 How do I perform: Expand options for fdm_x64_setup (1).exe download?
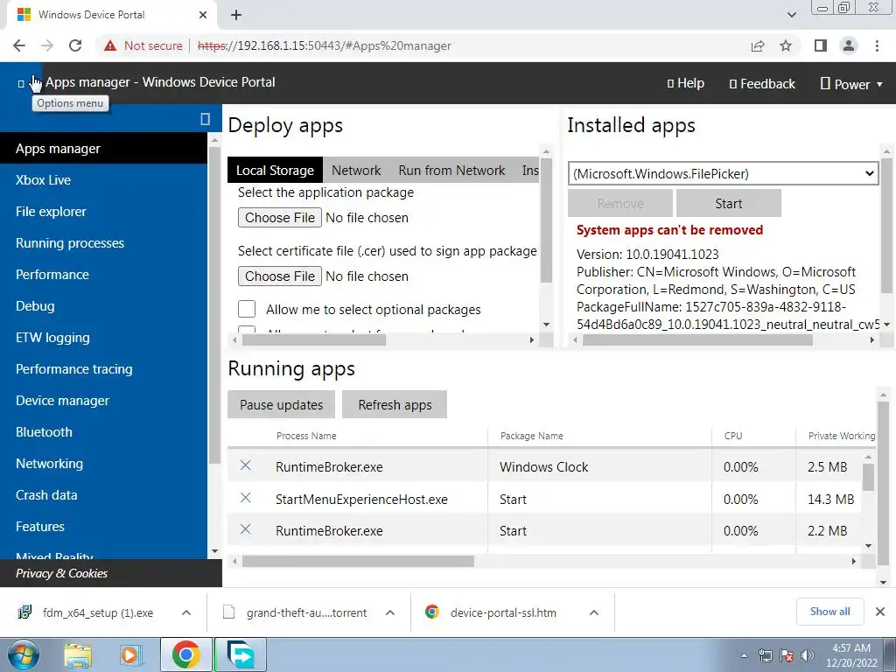[186, 612]
